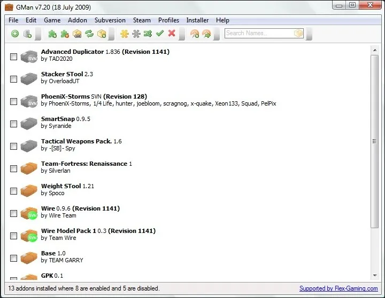Check the Weight STool checkbox
Viewport: 385px width, 298px height.
pyautogui.click(x=13, y=191)
